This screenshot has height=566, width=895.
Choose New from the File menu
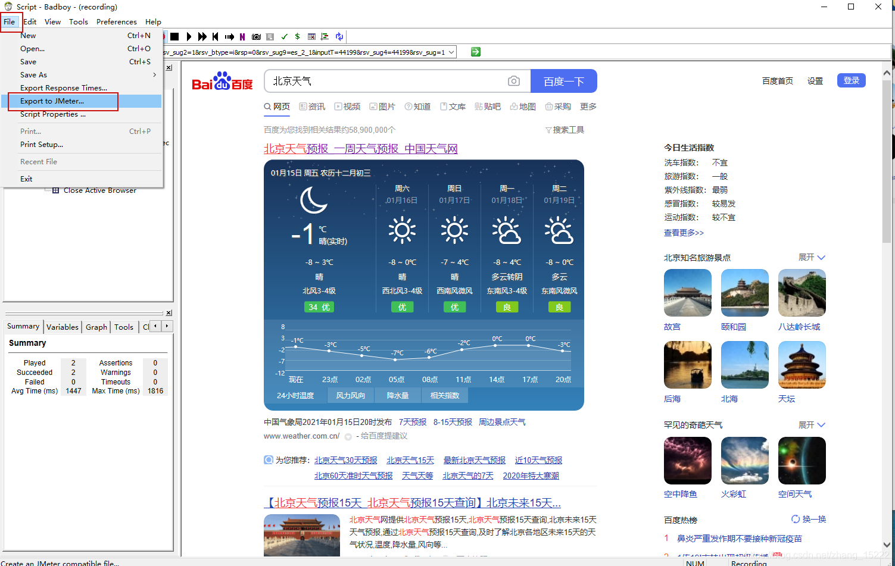83,36
